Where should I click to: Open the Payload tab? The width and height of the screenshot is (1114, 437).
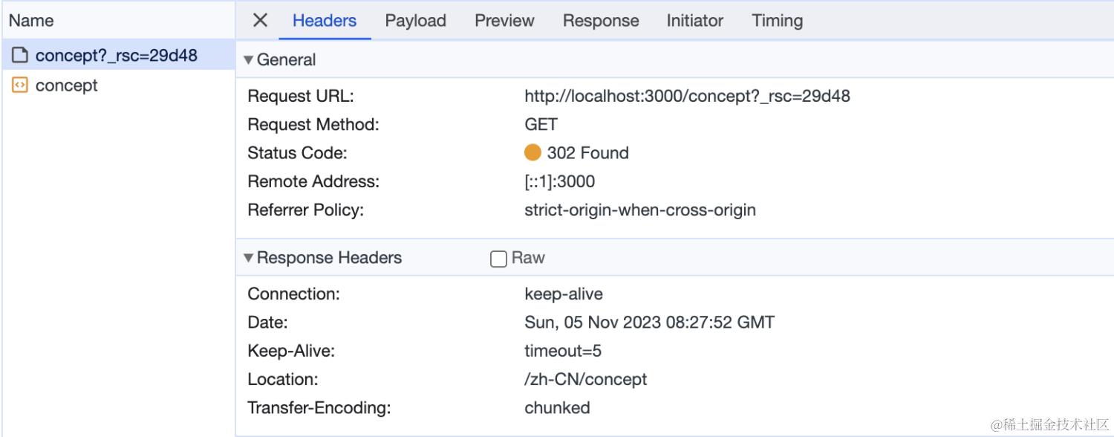click(x=415, y=21)
